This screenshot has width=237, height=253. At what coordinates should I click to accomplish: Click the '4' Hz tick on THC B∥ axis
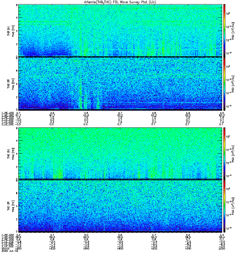pyautogui.click(x=17, y=206)
